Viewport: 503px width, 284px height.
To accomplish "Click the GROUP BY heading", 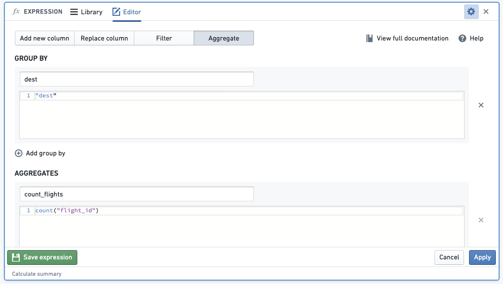I will pyautogui.click(x=31, y=58).
